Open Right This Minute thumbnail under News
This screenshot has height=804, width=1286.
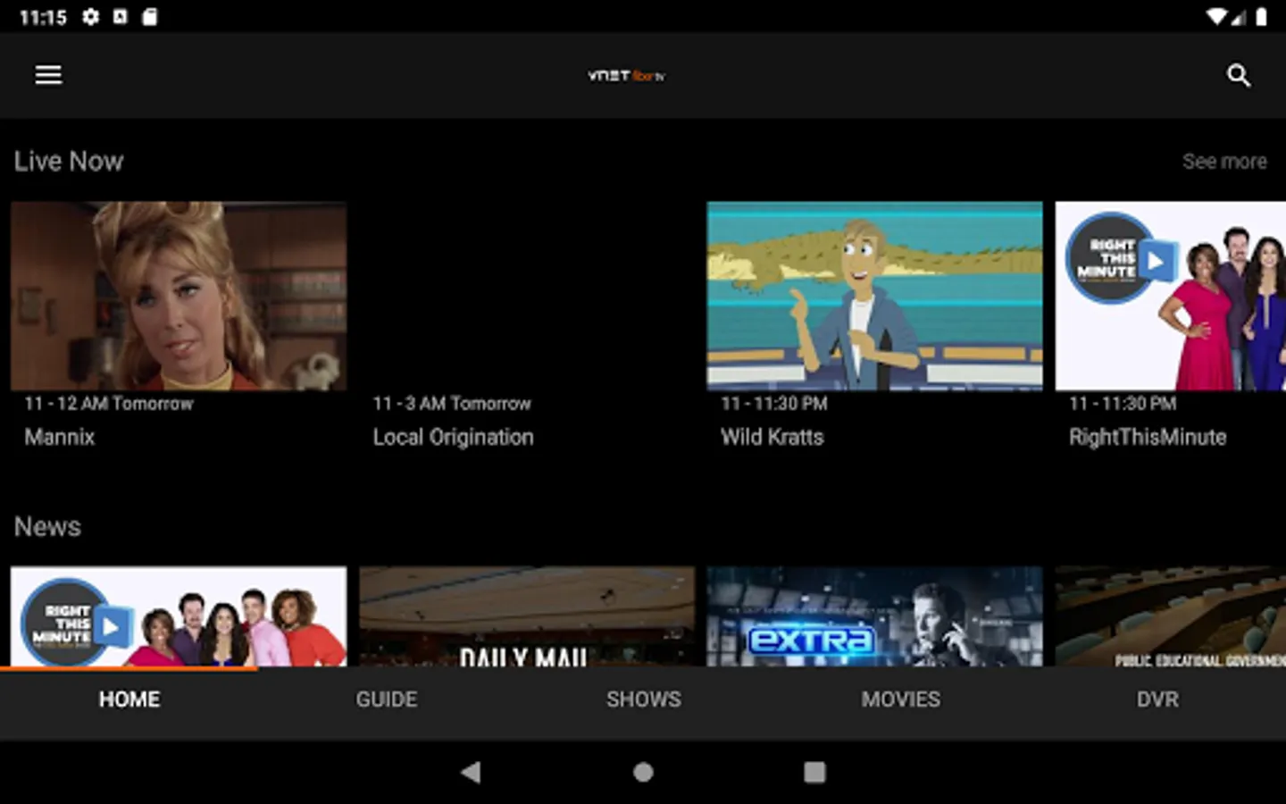tap(179, 616)
